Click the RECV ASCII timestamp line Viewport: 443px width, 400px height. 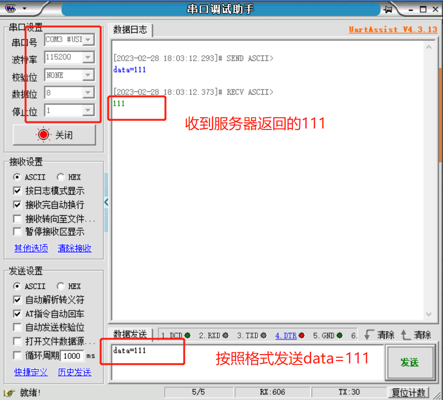[x=193, y=92]
